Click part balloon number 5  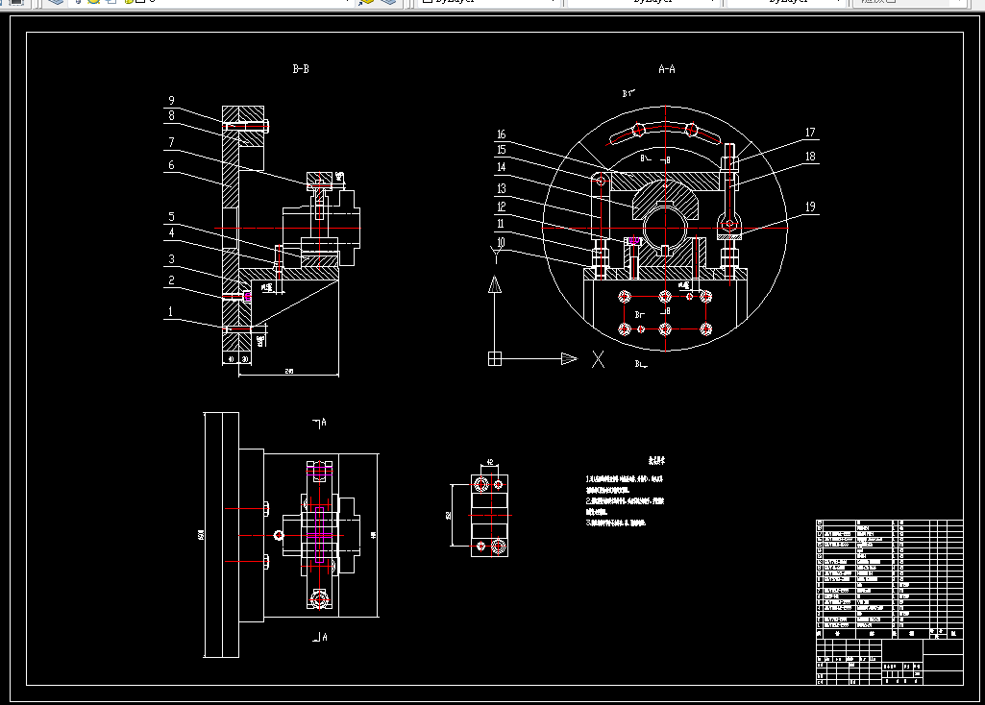coord(171,217)
